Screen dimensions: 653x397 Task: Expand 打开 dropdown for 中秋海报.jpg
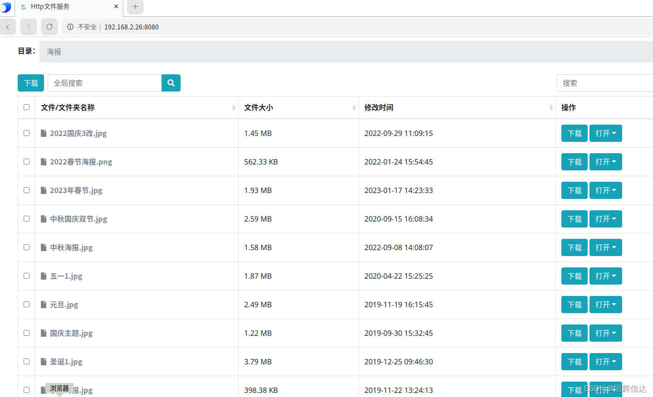click(x=605, y=247)
